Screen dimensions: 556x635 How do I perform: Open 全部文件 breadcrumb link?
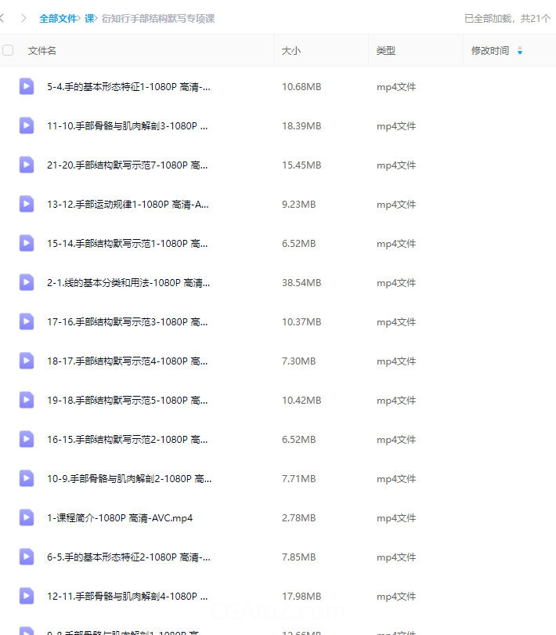[58, 18]
